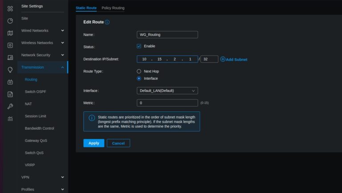The width and height of the screenshot is (342, 193).
Task: Open the Logs document icon in sidebar
Action: [10, 94]
